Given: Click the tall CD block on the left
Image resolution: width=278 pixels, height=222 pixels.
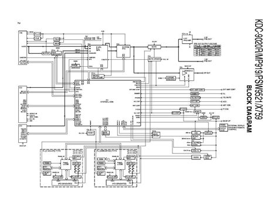Looking at the screenshot, I should (x=22, y=104).
